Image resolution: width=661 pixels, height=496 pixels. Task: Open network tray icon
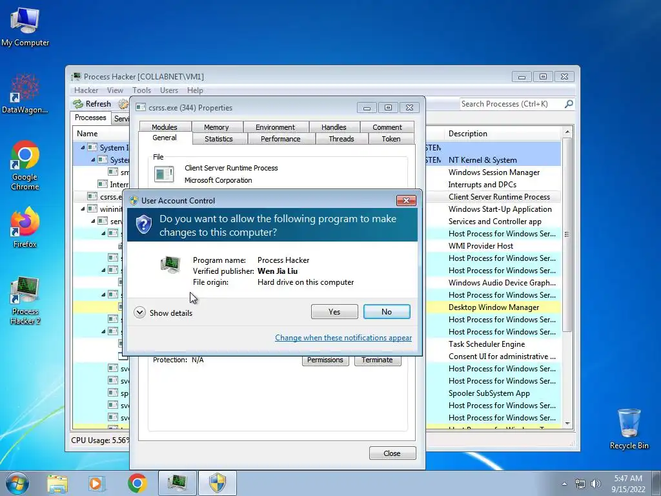tap(580, 484)
